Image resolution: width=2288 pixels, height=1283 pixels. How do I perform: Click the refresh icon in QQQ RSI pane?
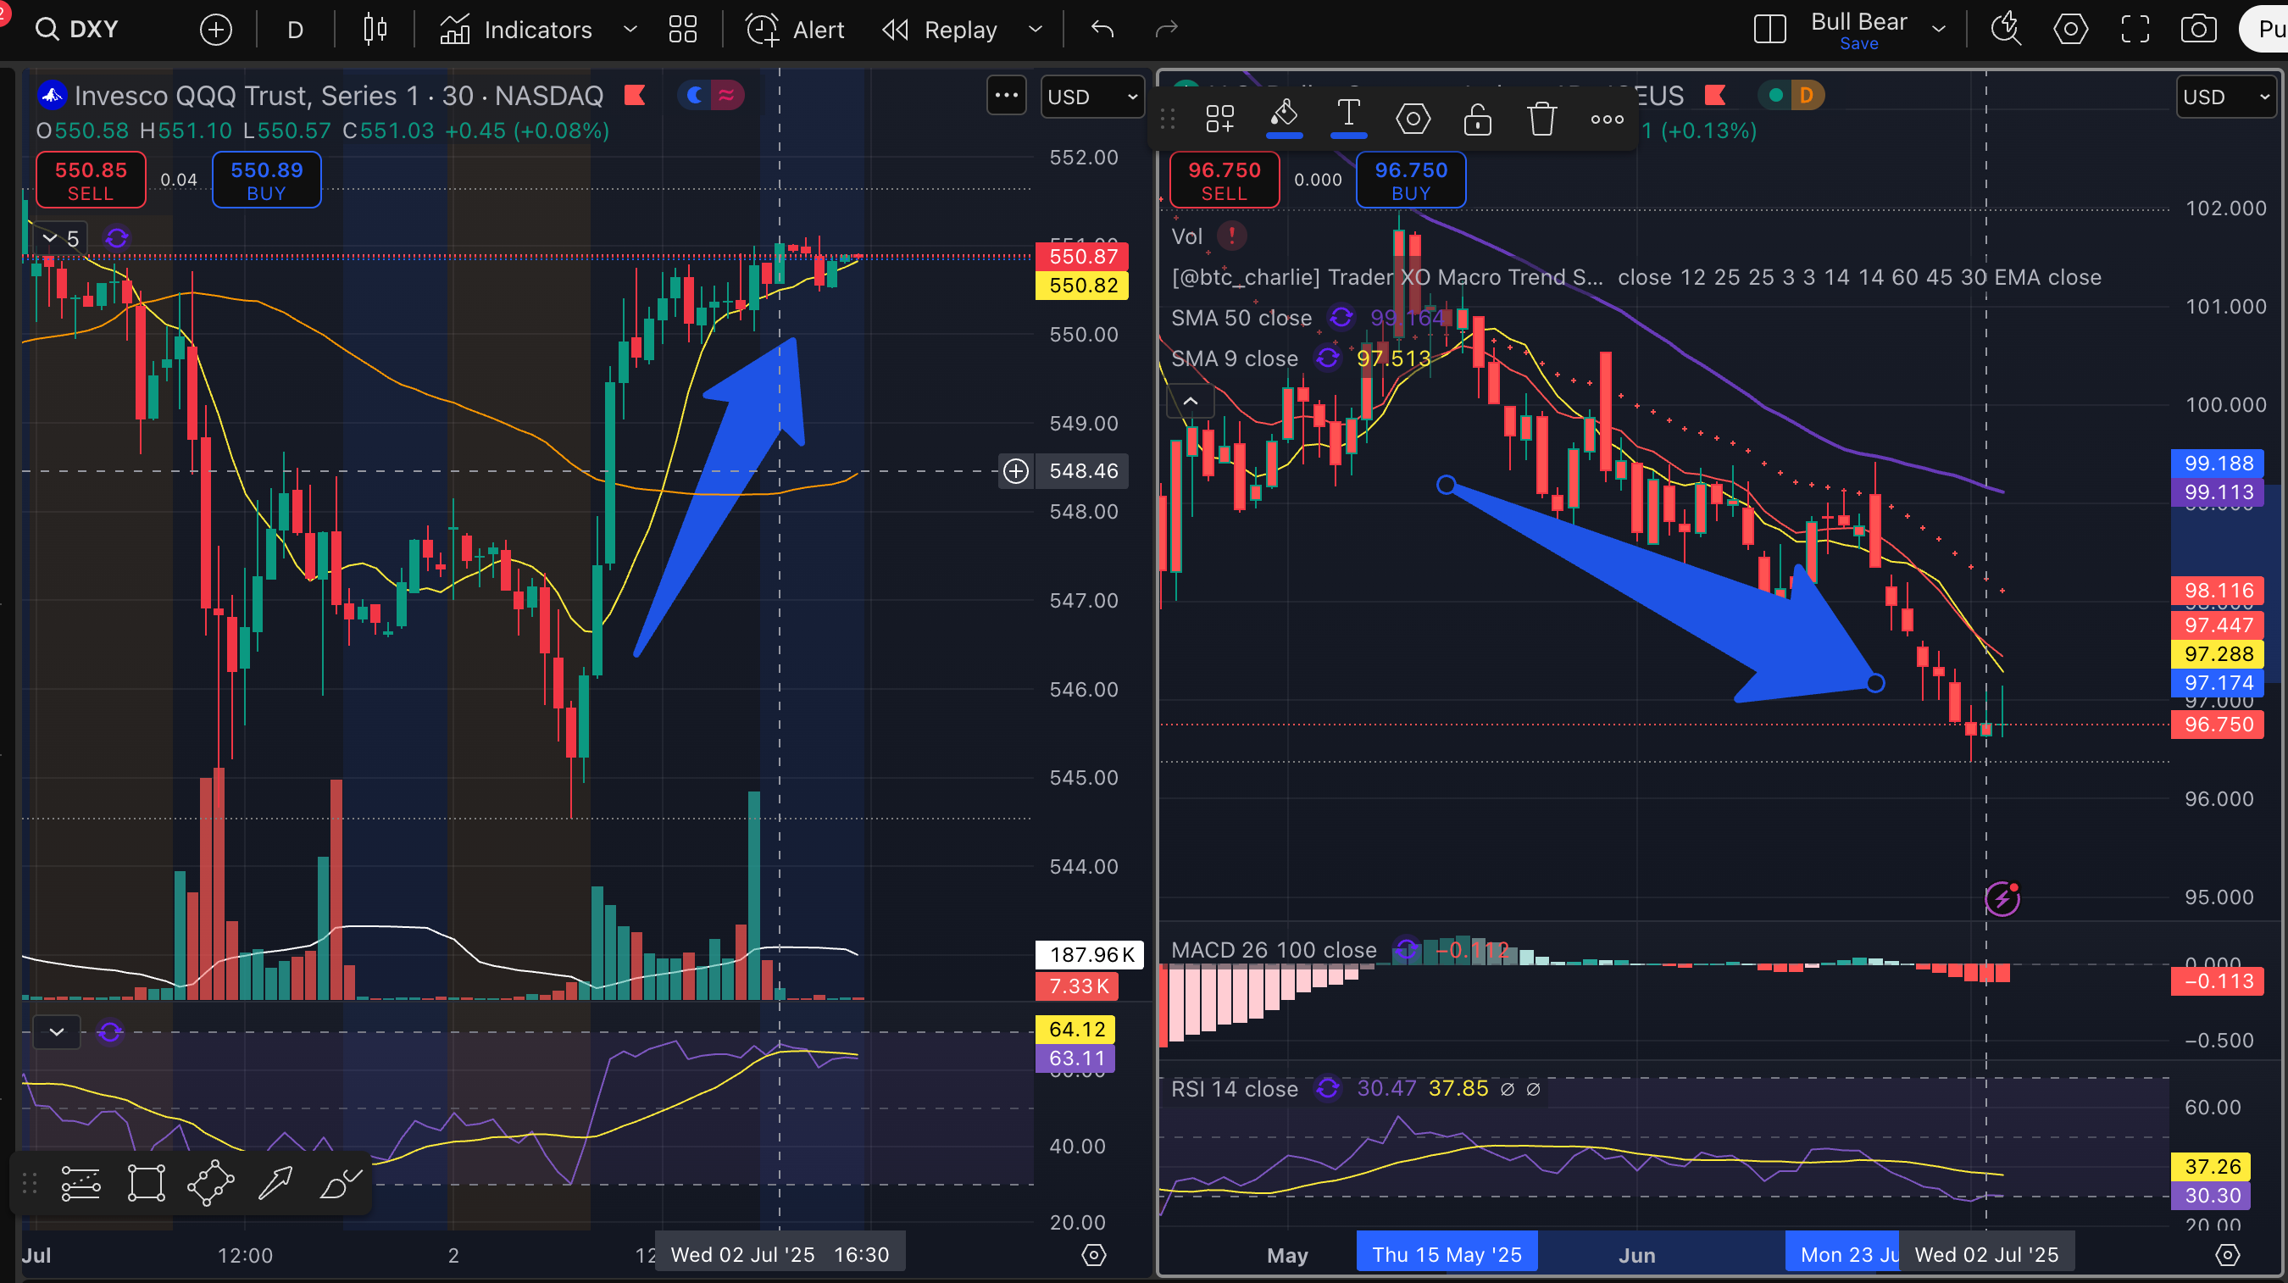click(110, 1031)
